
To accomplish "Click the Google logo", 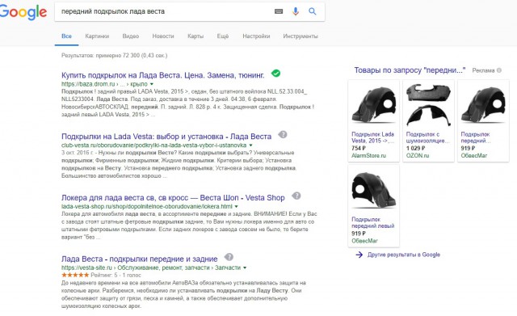I will tap(23, 13).
